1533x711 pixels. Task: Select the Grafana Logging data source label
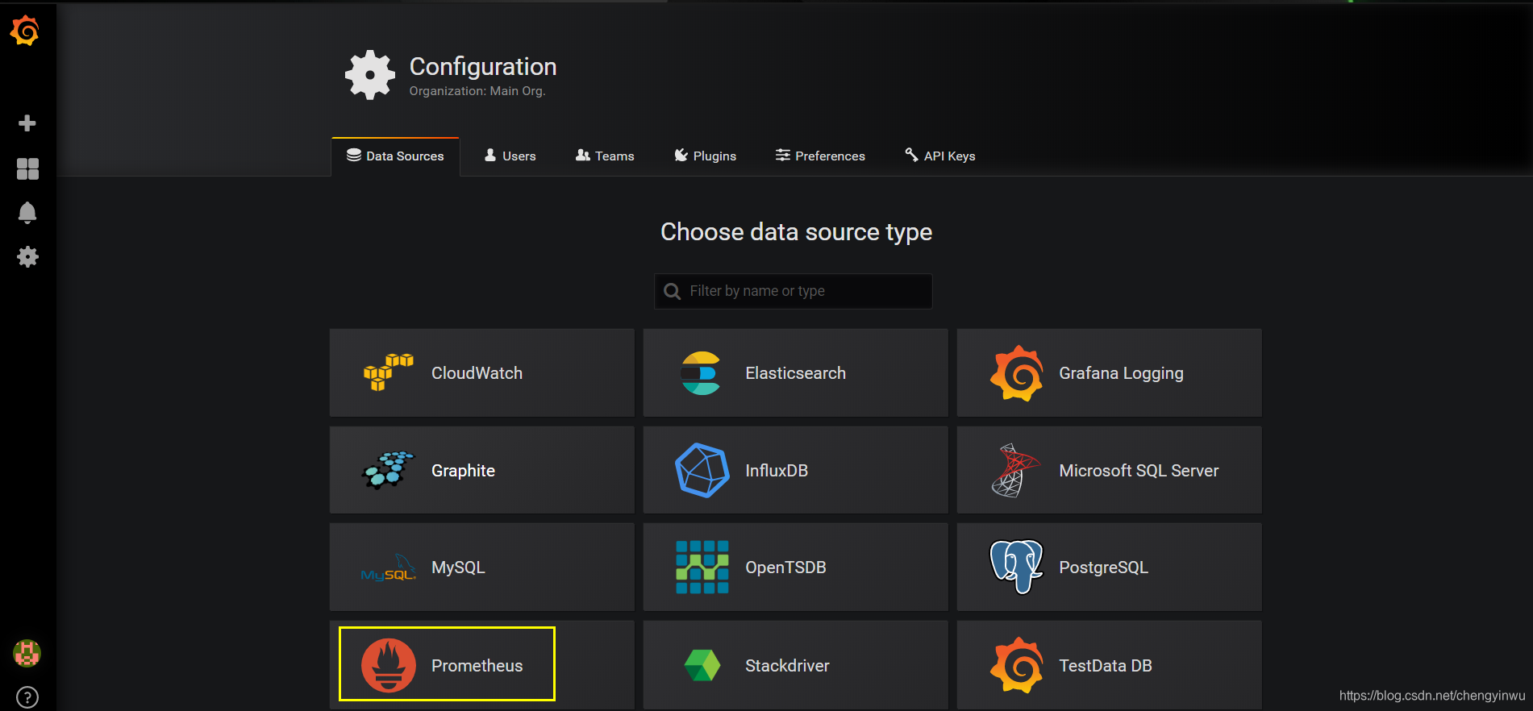pyautogui.click(x=1121, y=374)
